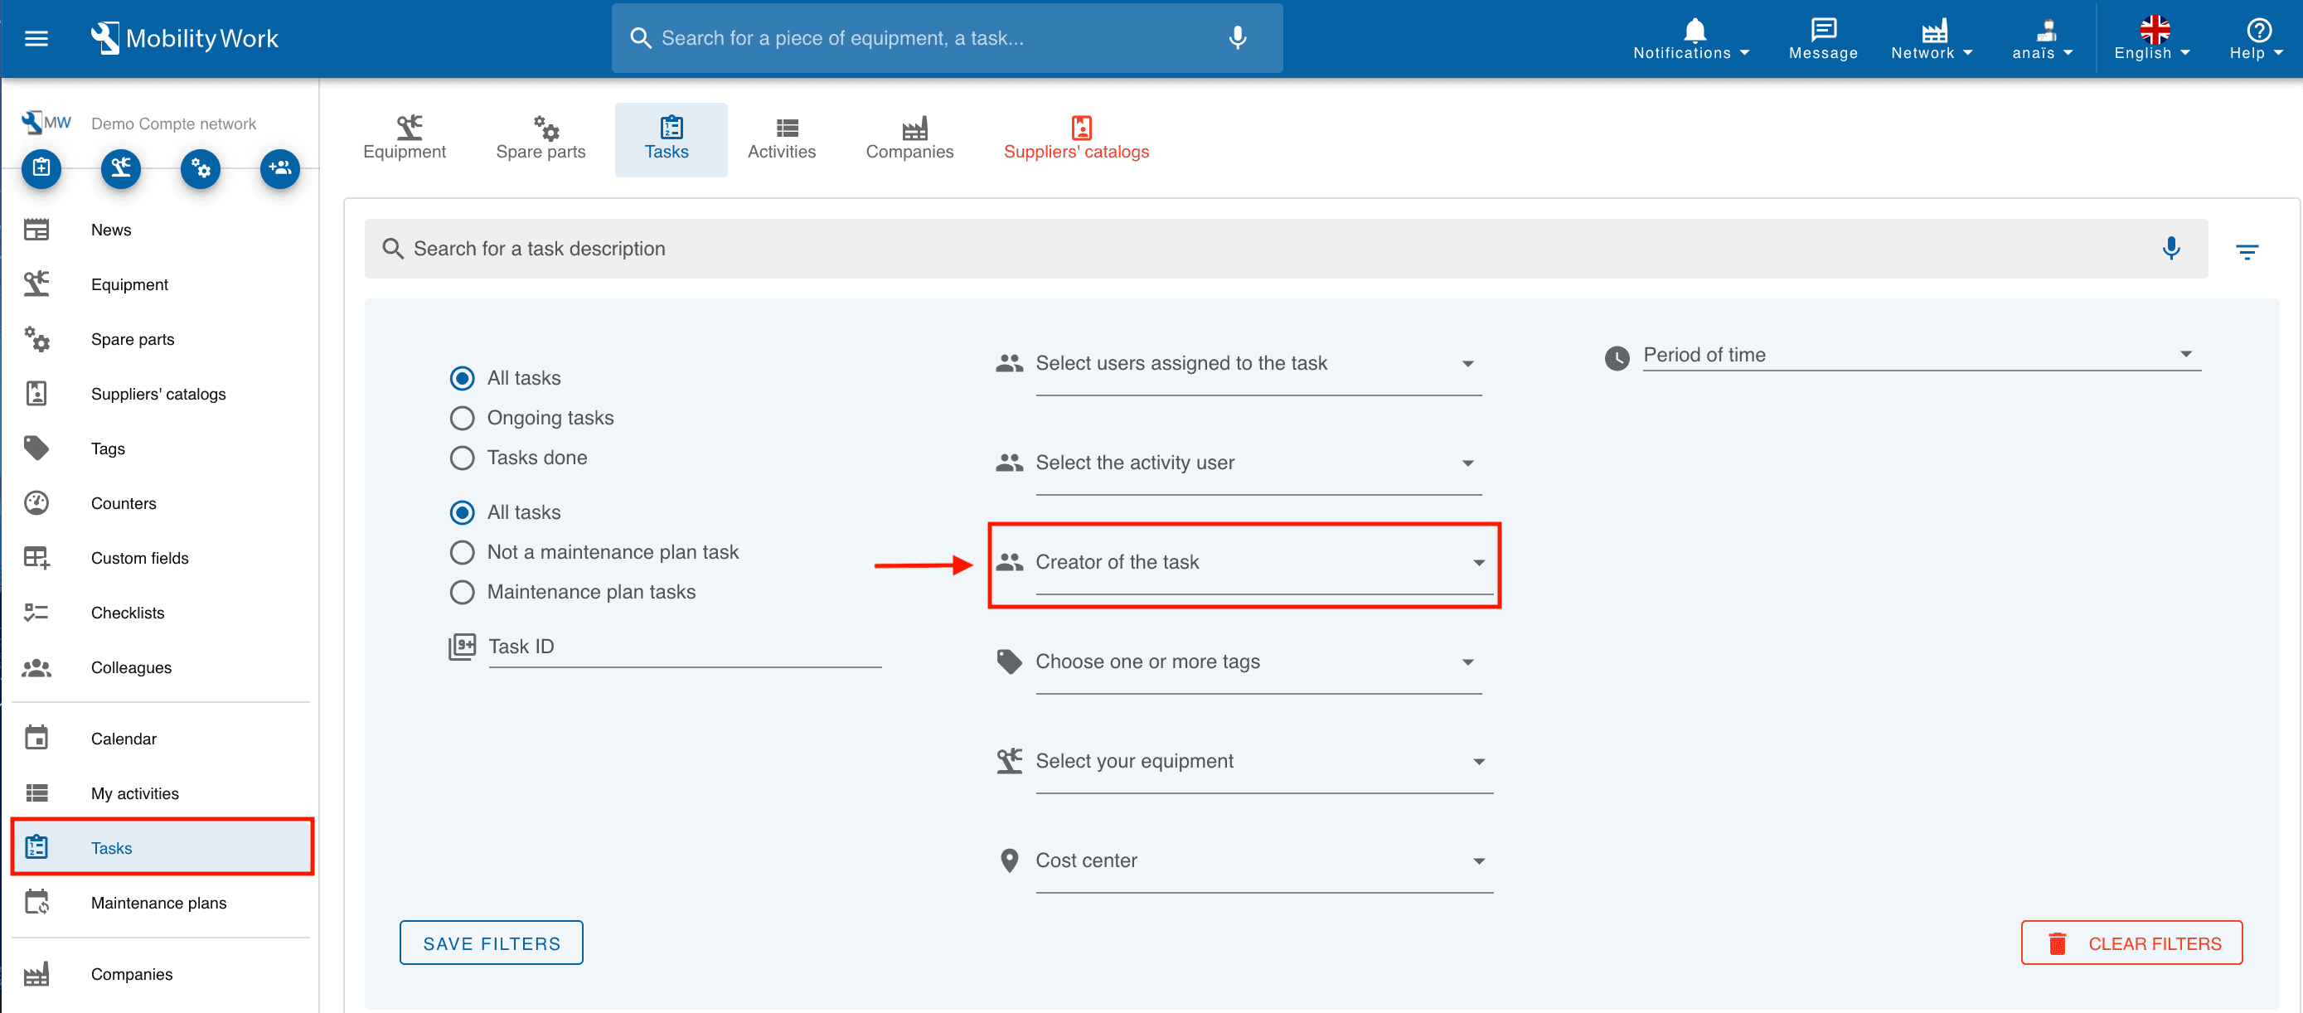Open the Suppliers' catalogs tab
The height and width of the screenshot is (1013, 2303).
click(x=1075, y=139)
